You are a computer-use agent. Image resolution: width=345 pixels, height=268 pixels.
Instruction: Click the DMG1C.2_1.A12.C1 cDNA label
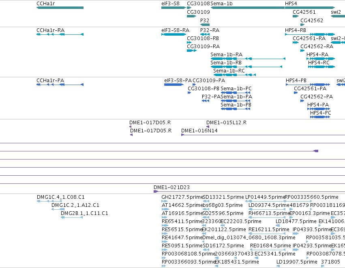click(75, 205)
